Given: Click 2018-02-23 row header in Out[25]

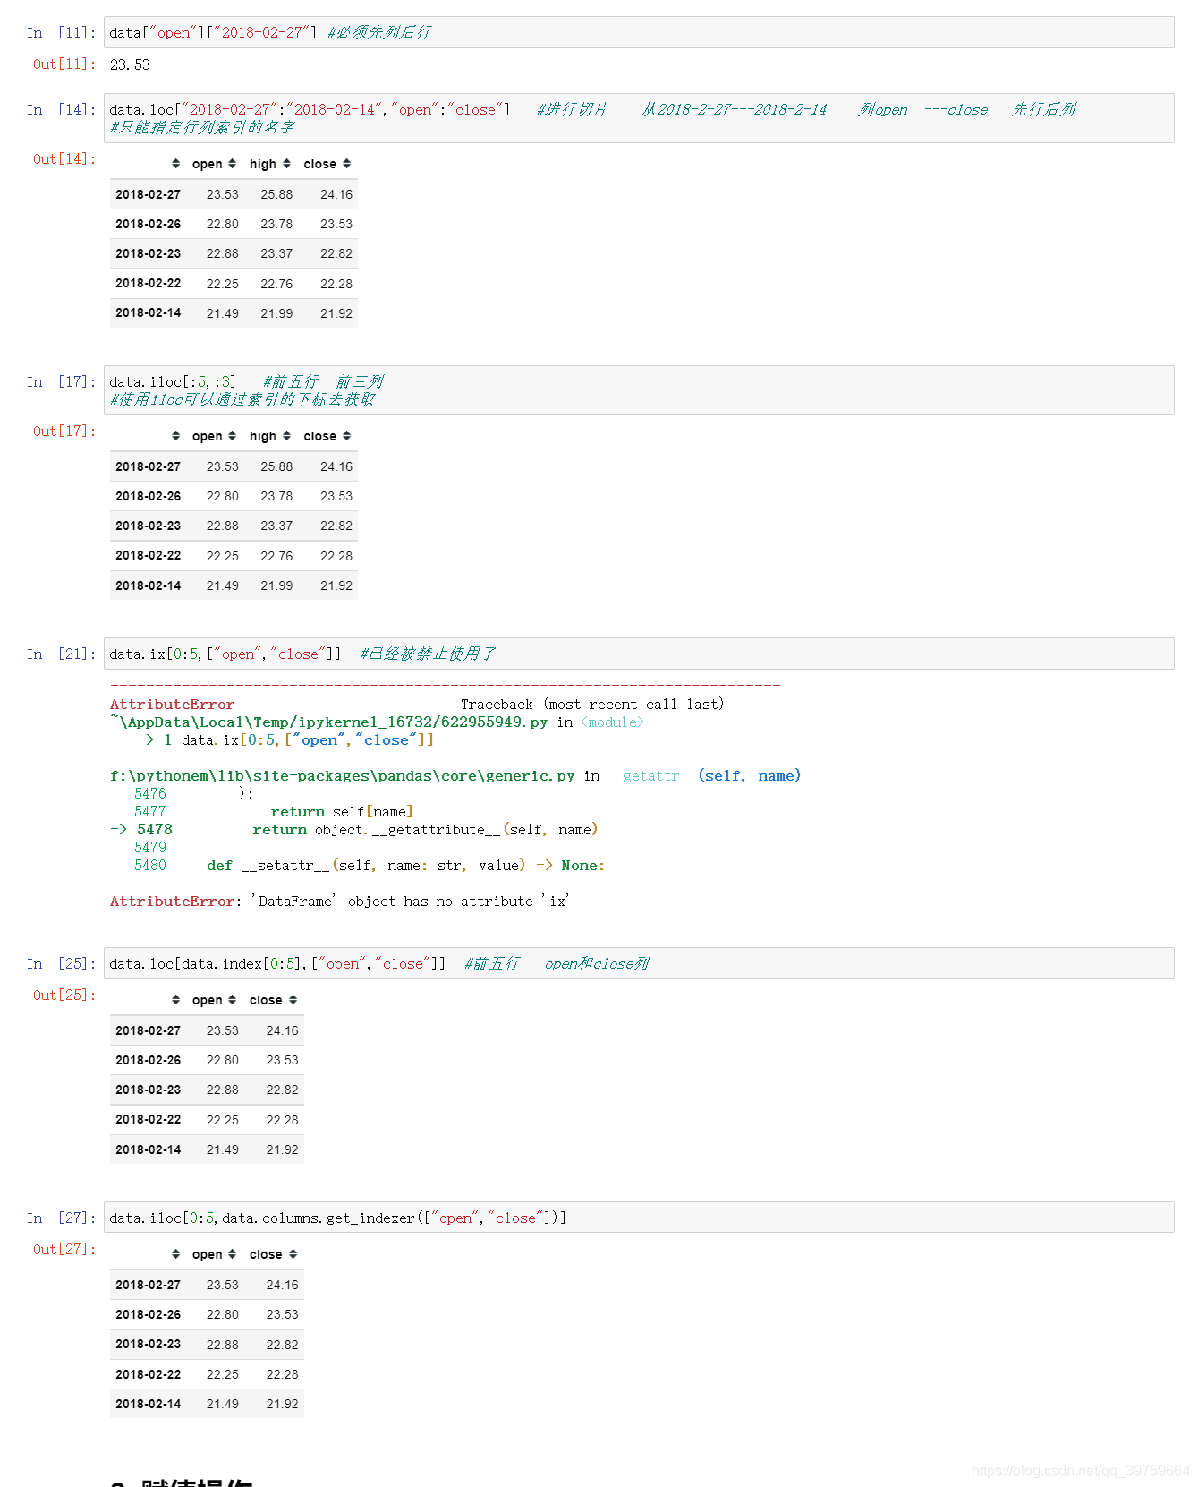Looking at the screenshot, I should click(148, 1090).
